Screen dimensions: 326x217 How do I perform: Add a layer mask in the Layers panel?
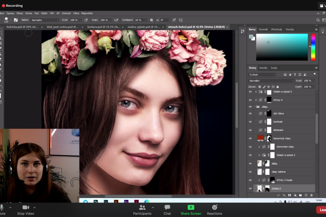click(x=289, y=195)
